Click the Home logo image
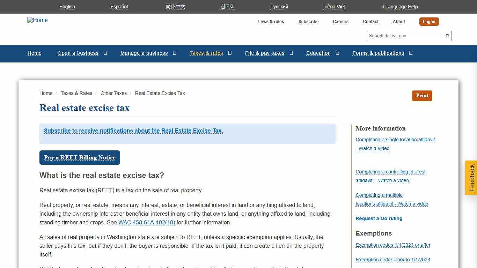Image resolution: width=477 pixels, height=268 pixels. pyautogui.click(x=37, y=20)
